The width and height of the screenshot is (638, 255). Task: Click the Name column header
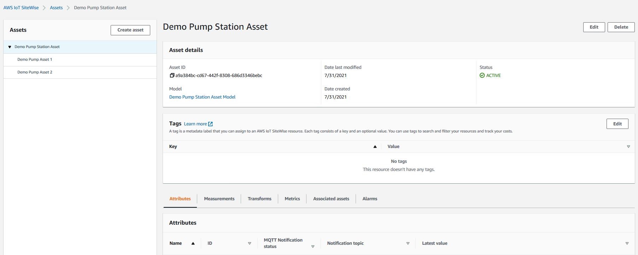[176, 243]
